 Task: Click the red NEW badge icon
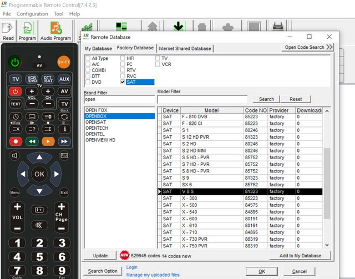click(124, 255)
